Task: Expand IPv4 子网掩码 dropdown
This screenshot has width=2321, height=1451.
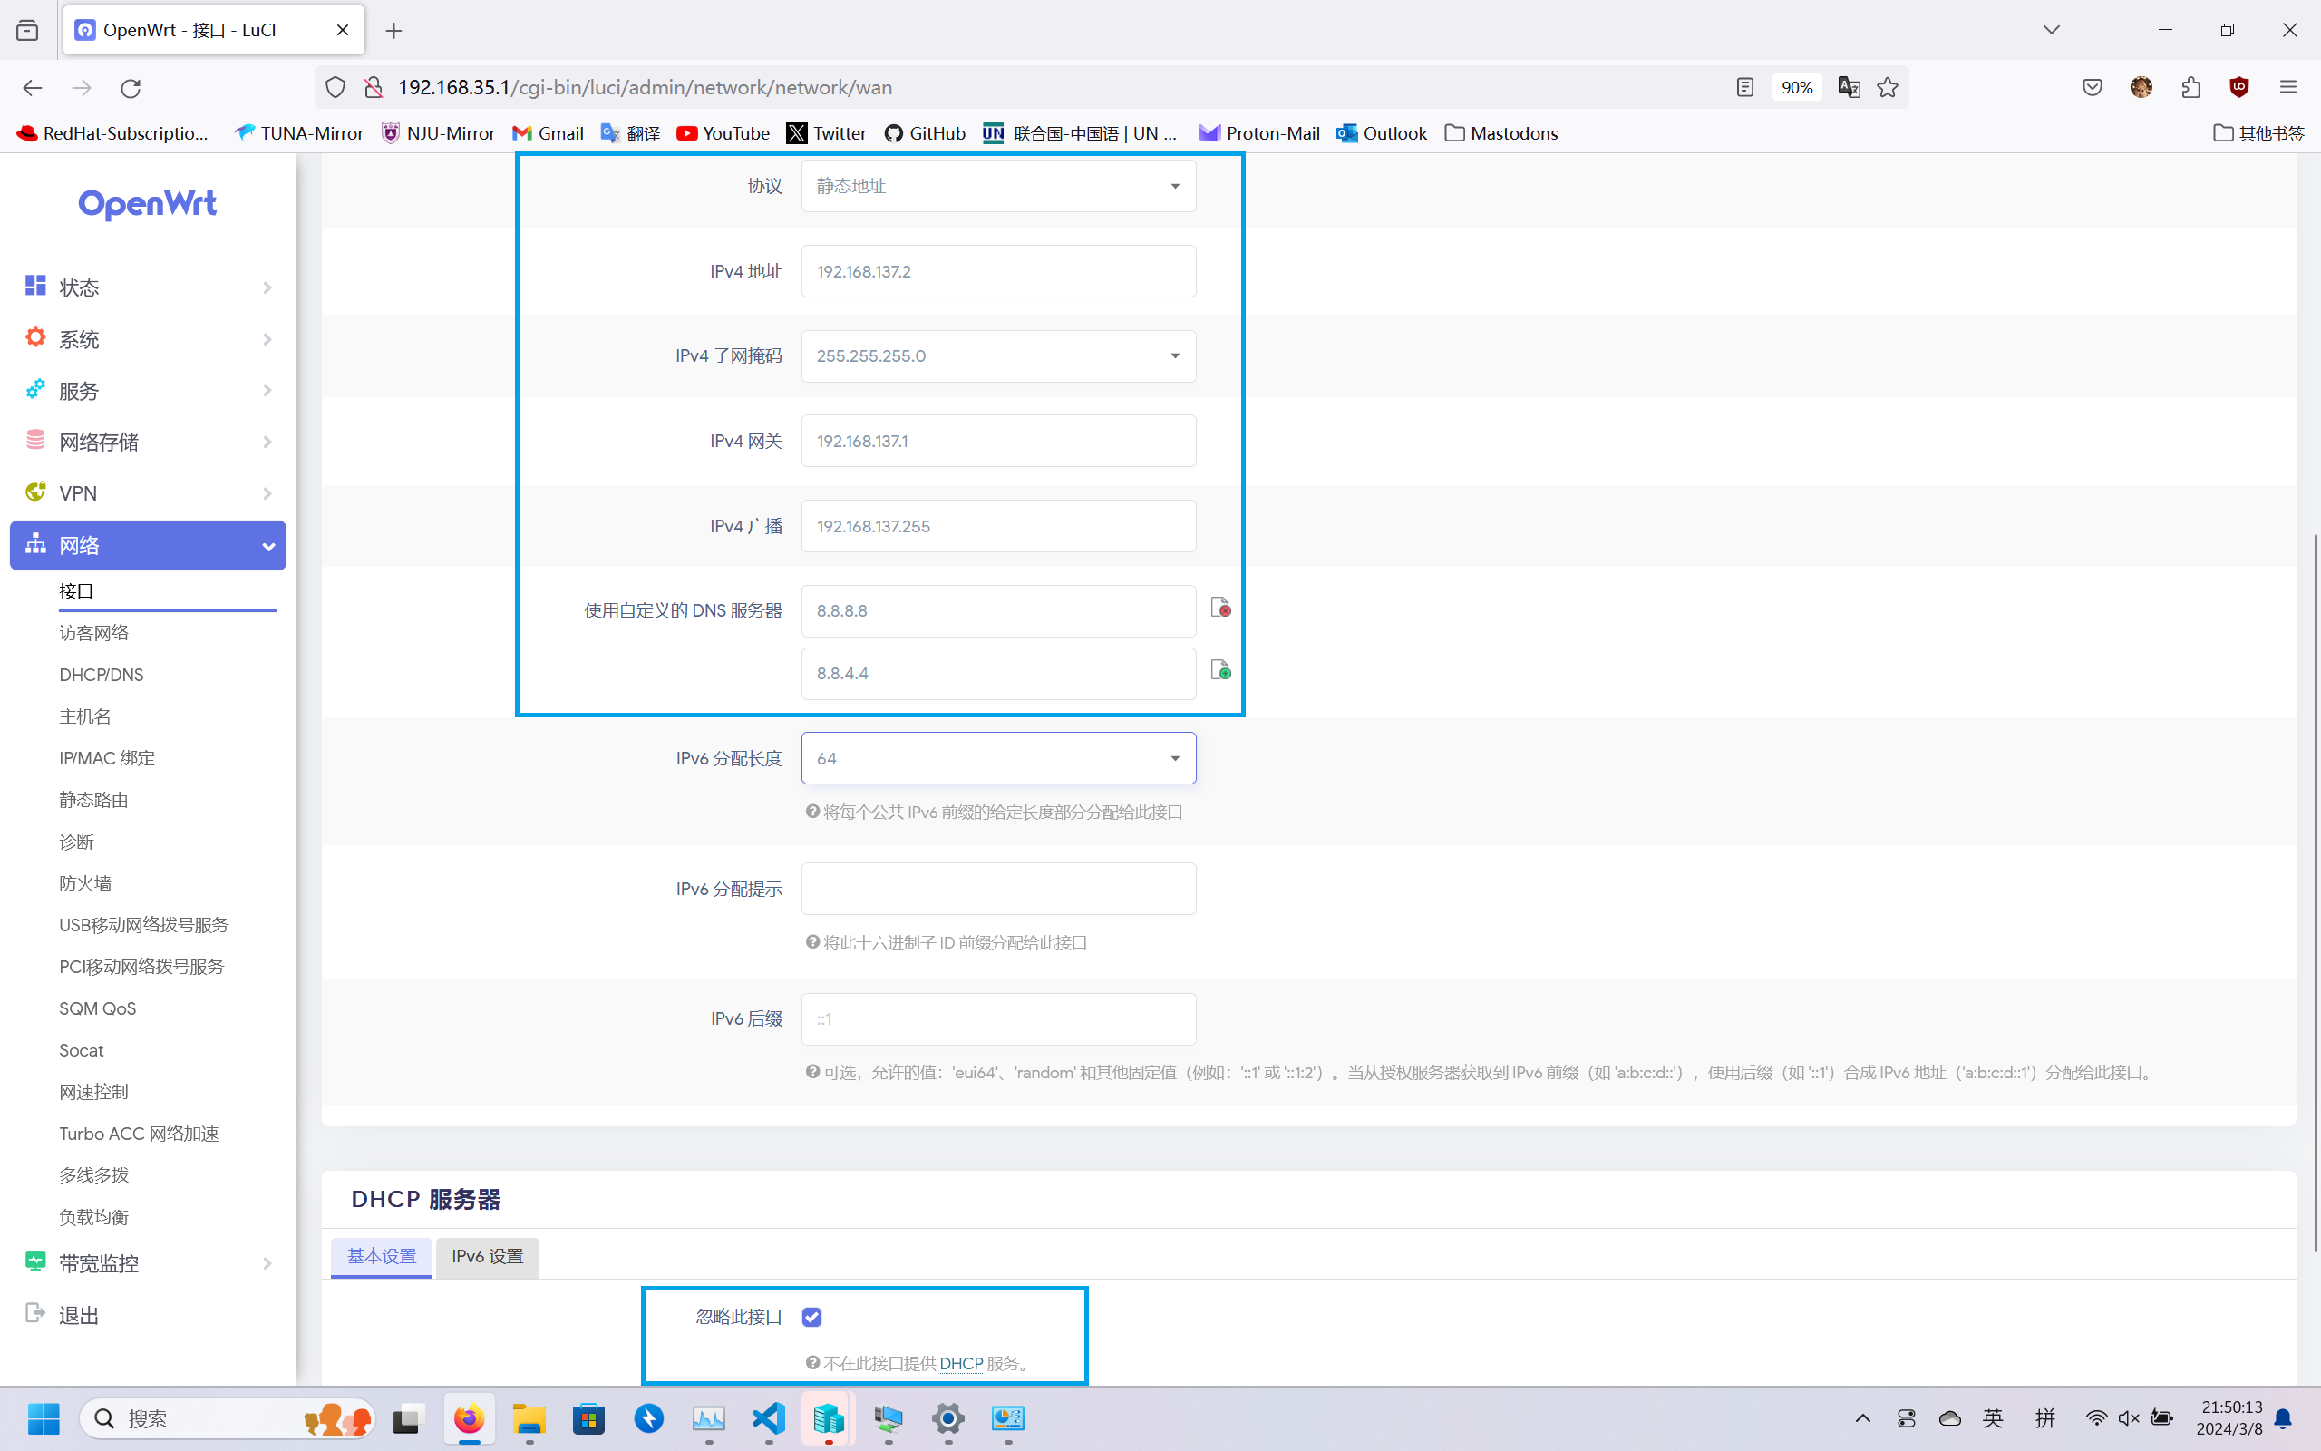Action: coord(1173,355)
